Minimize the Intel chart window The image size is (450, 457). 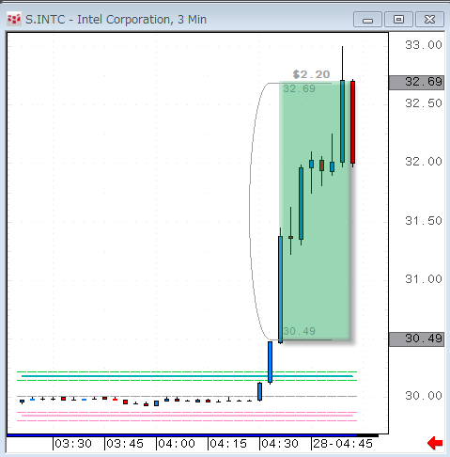(x=367, y=20)
